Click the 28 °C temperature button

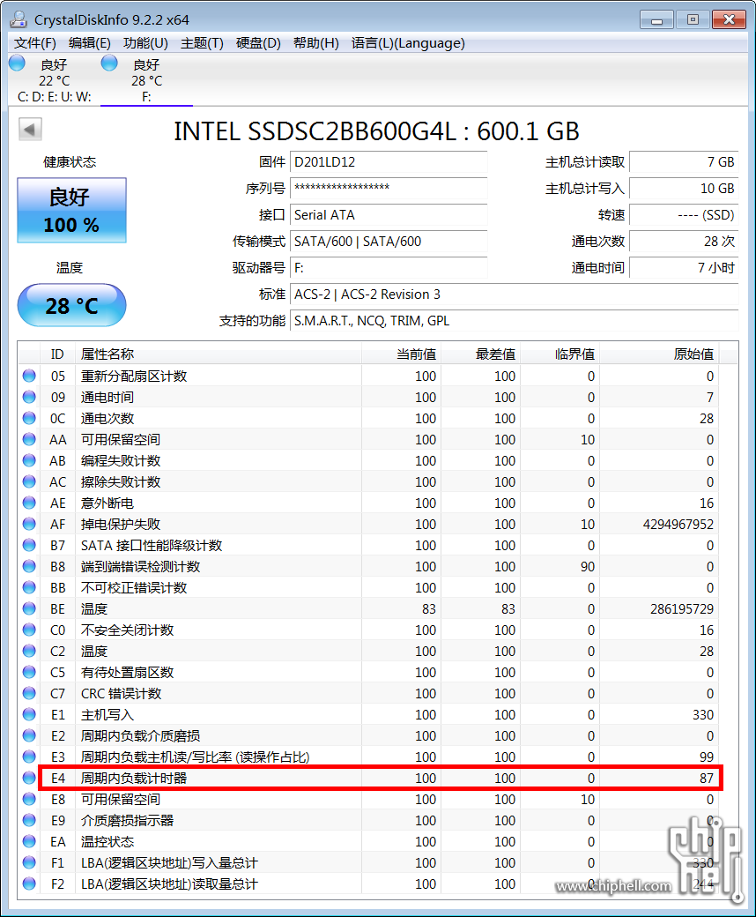tap(72, 305)
